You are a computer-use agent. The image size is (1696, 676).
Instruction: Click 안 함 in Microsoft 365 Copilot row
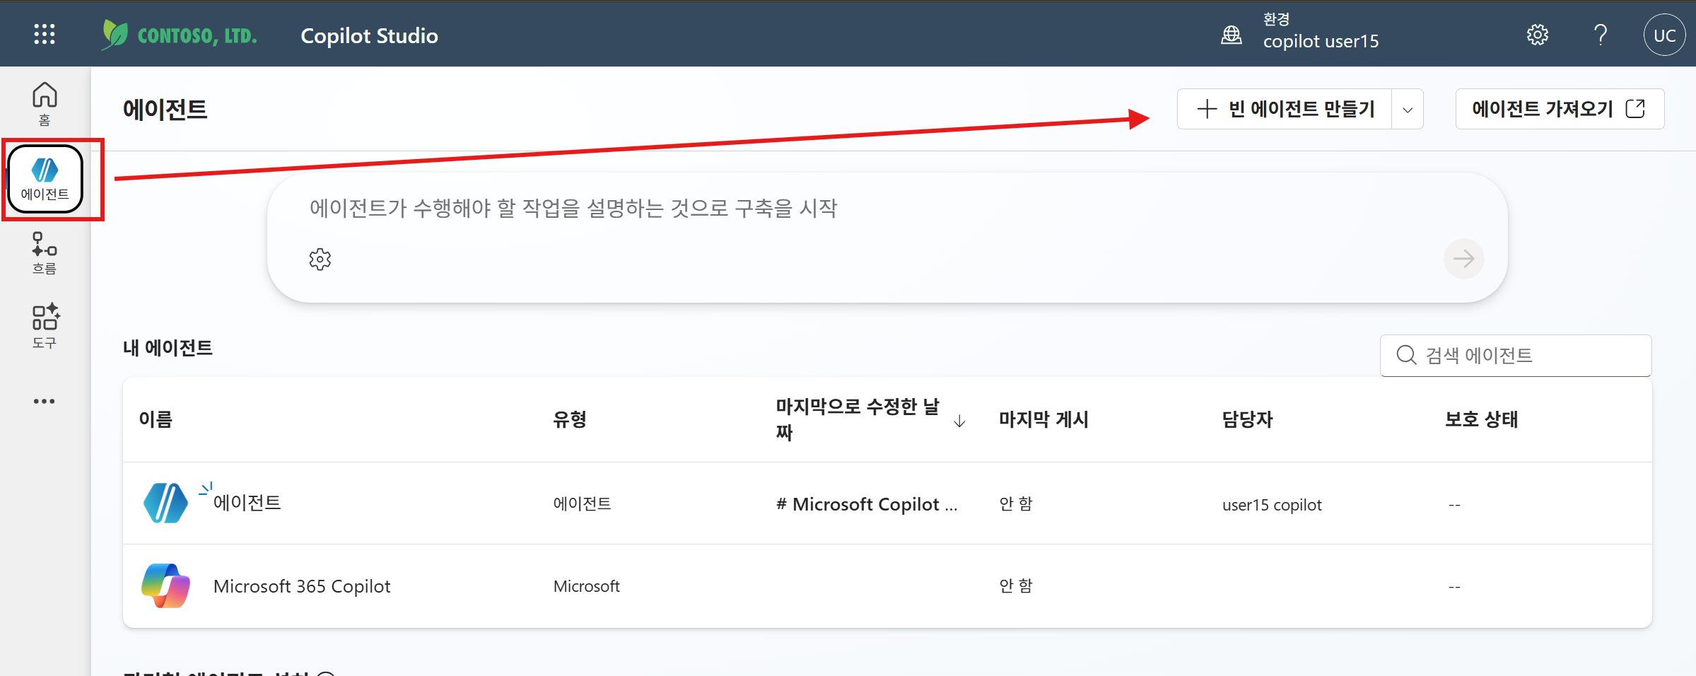click(1016, 585)
